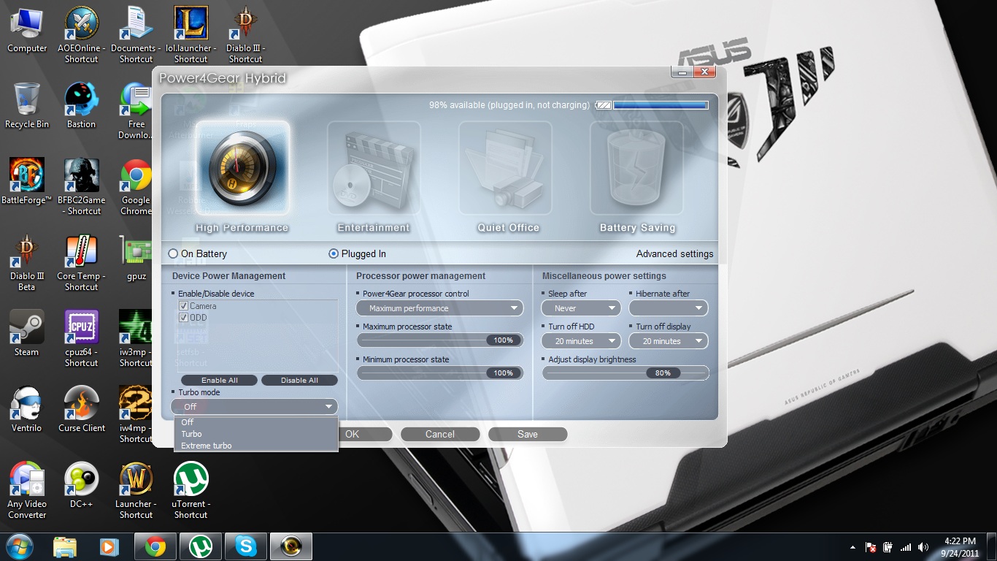
Task: Select the On Battery radio button
Action: (x=173, y=254)
